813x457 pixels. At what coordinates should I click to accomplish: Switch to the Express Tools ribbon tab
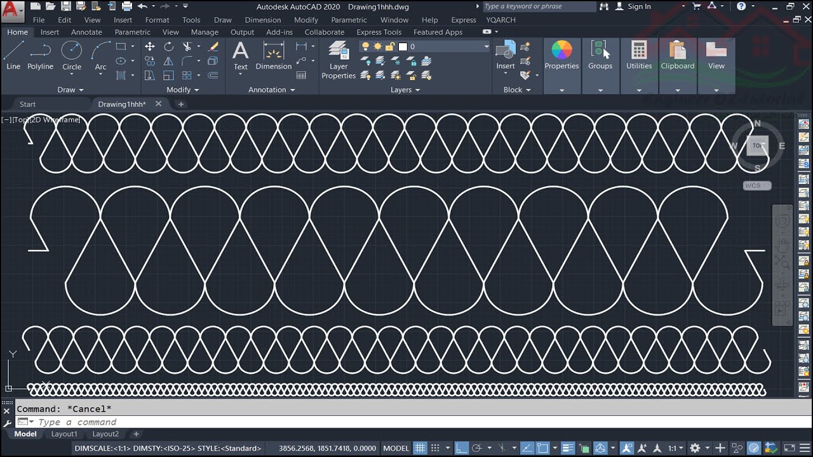tap(379, 32)
